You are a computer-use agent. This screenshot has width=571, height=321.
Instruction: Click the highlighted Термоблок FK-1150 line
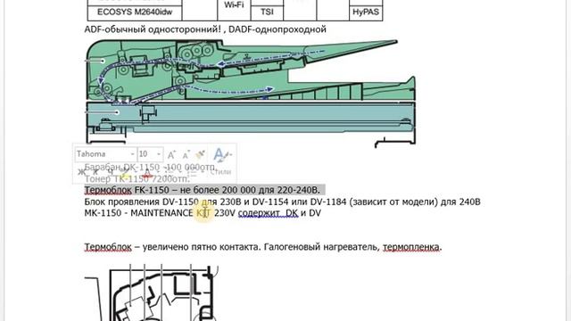(203, 190)
